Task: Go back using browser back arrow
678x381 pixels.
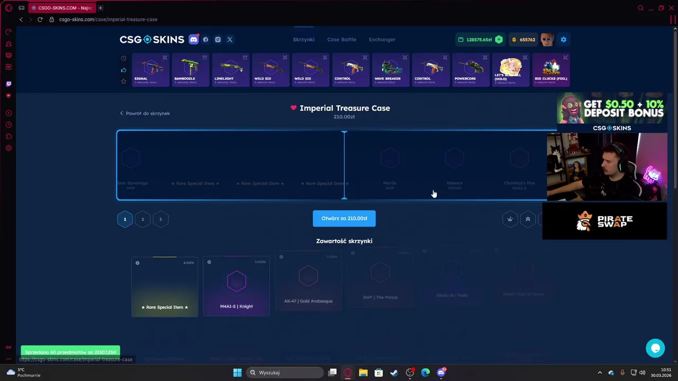Action: pyautogui.click(x=21, y=20)
